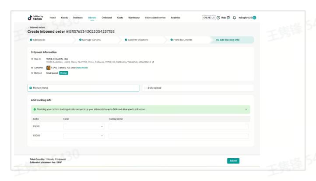Viewport: 316px width, 181px height.
Task: Click the Small parcel method text
Action: (52, 73)
